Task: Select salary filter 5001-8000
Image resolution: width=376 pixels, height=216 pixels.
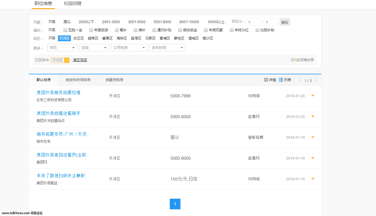Action: pos(163,22)
